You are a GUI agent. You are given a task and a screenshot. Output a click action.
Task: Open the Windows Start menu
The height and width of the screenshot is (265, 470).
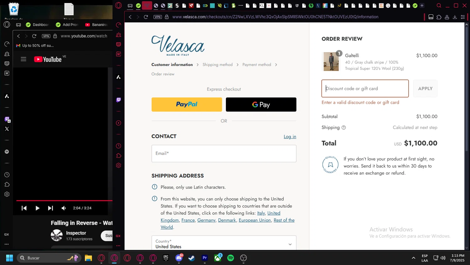(x=10, y=258)
